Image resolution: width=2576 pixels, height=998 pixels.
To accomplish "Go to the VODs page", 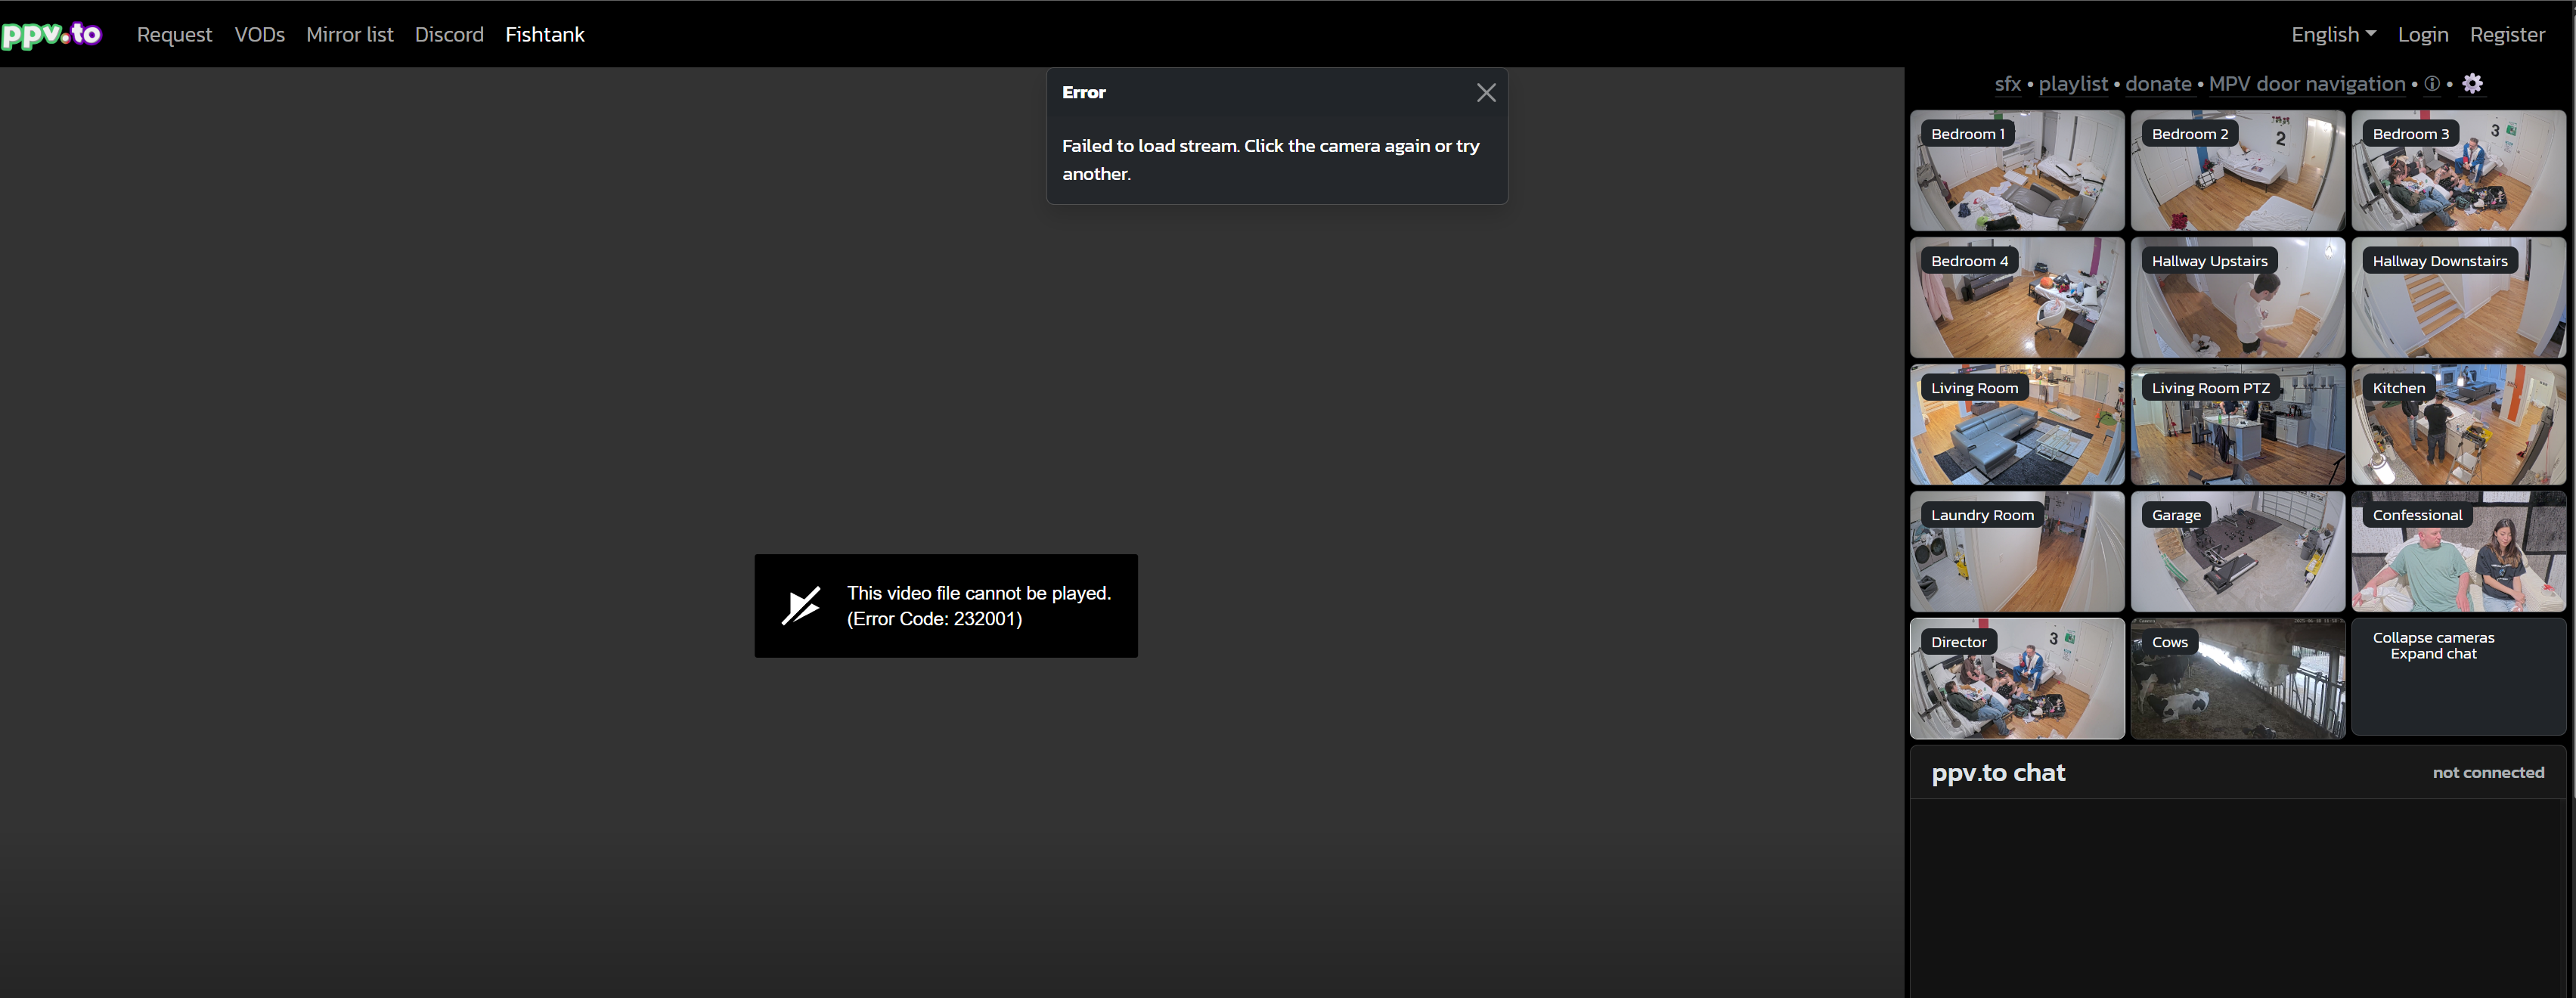I will click(259, 35).
